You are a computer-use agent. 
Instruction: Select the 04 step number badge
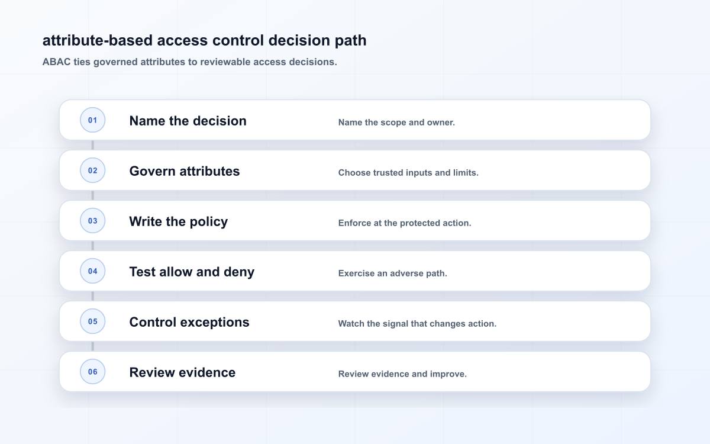(93, 271)
